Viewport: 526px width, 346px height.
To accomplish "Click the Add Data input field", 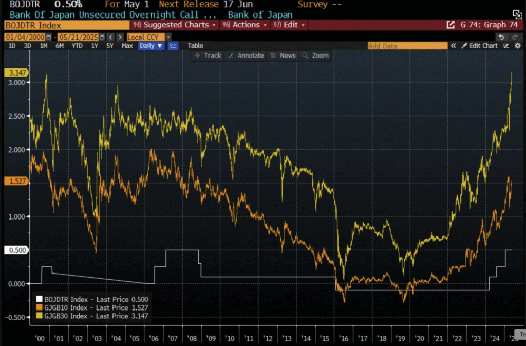I will tap(407, 46).
